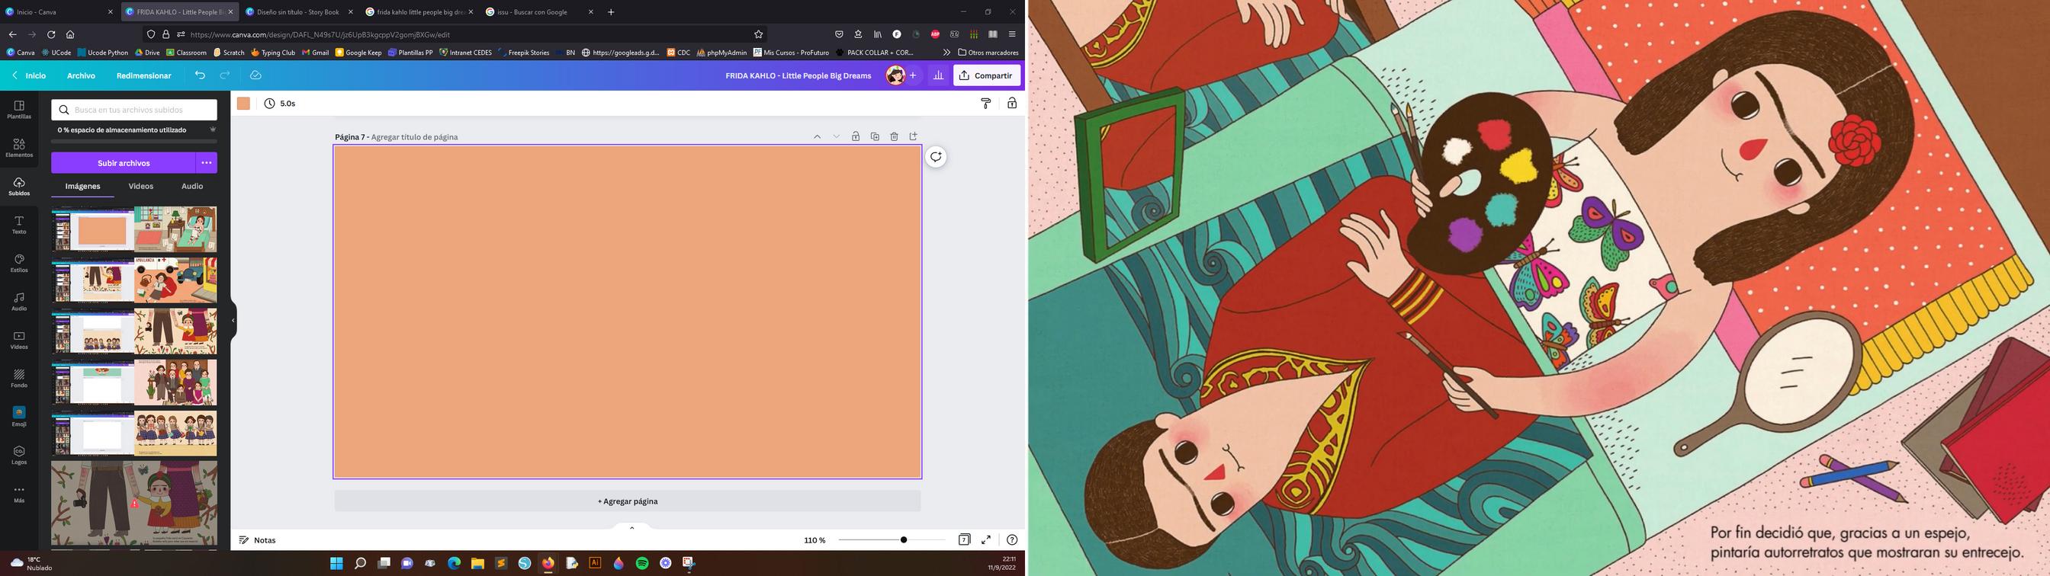Reload the current browser page
The image size is (2050, 576).
[51, 34]
